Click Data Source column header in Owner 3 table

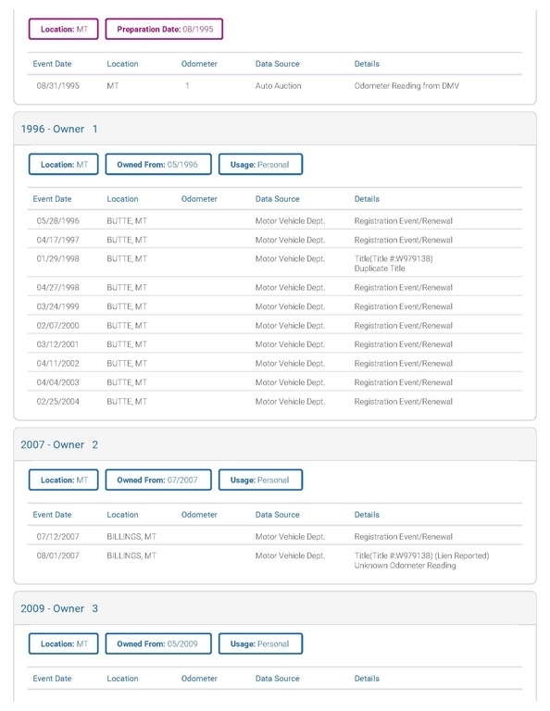tap(278, 678)
